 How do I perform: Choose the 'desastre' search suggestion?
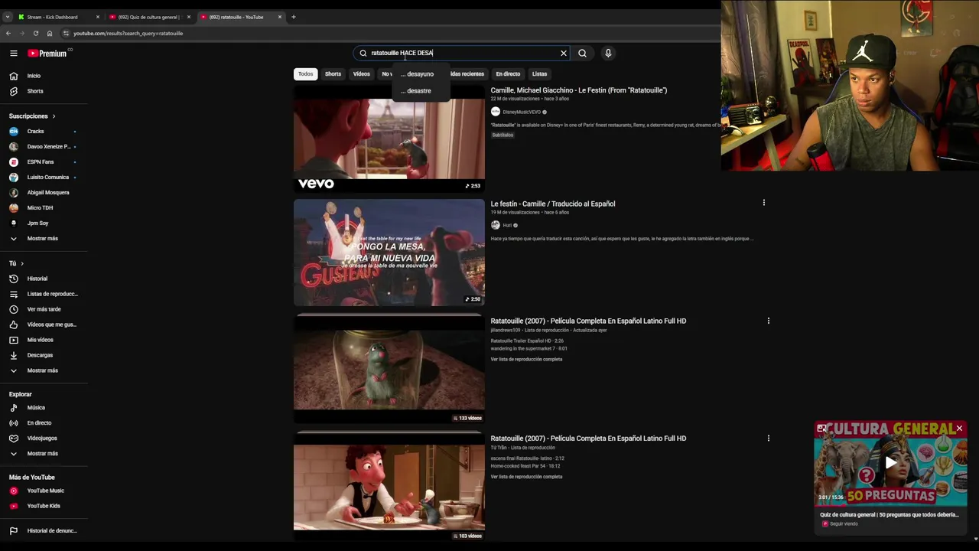tap(420, 91)
